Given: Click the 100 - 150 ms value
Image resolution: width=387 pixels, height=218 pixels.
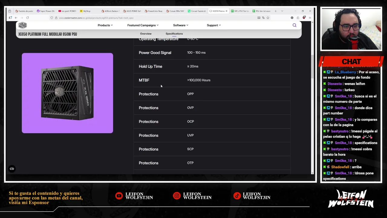Looking at the screenshot, I should 196,53.
